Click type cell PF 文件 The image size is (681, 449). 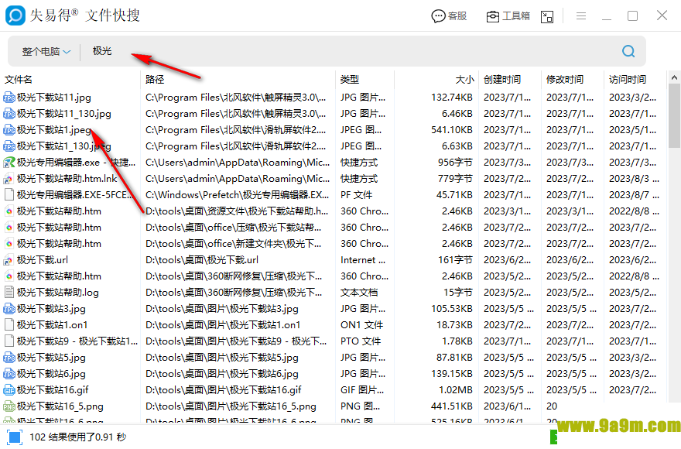click(357, 195)
